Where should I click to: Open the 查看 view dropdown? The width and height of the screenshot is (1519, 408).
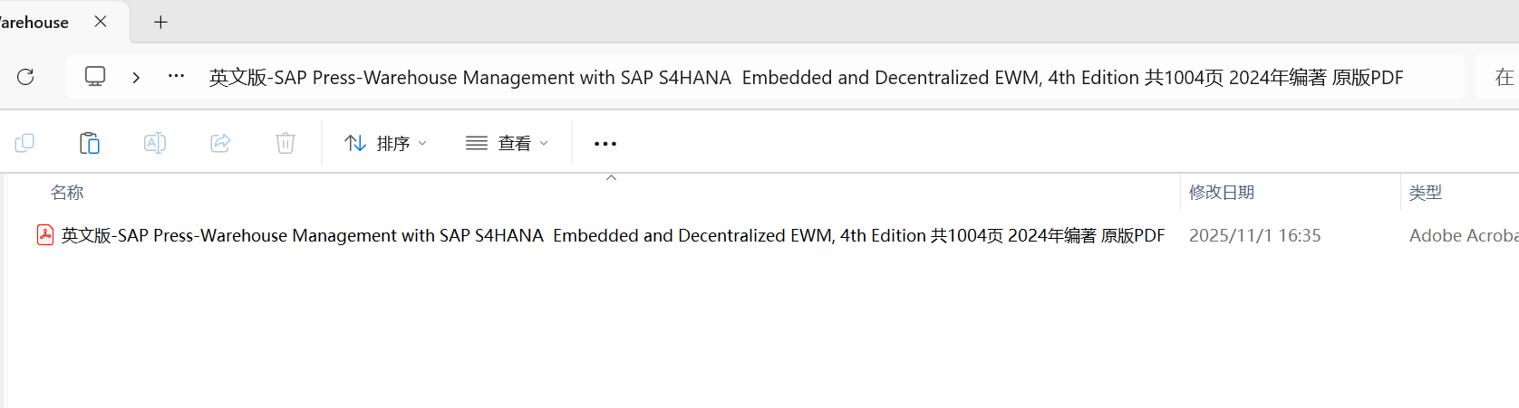(507, 143)
